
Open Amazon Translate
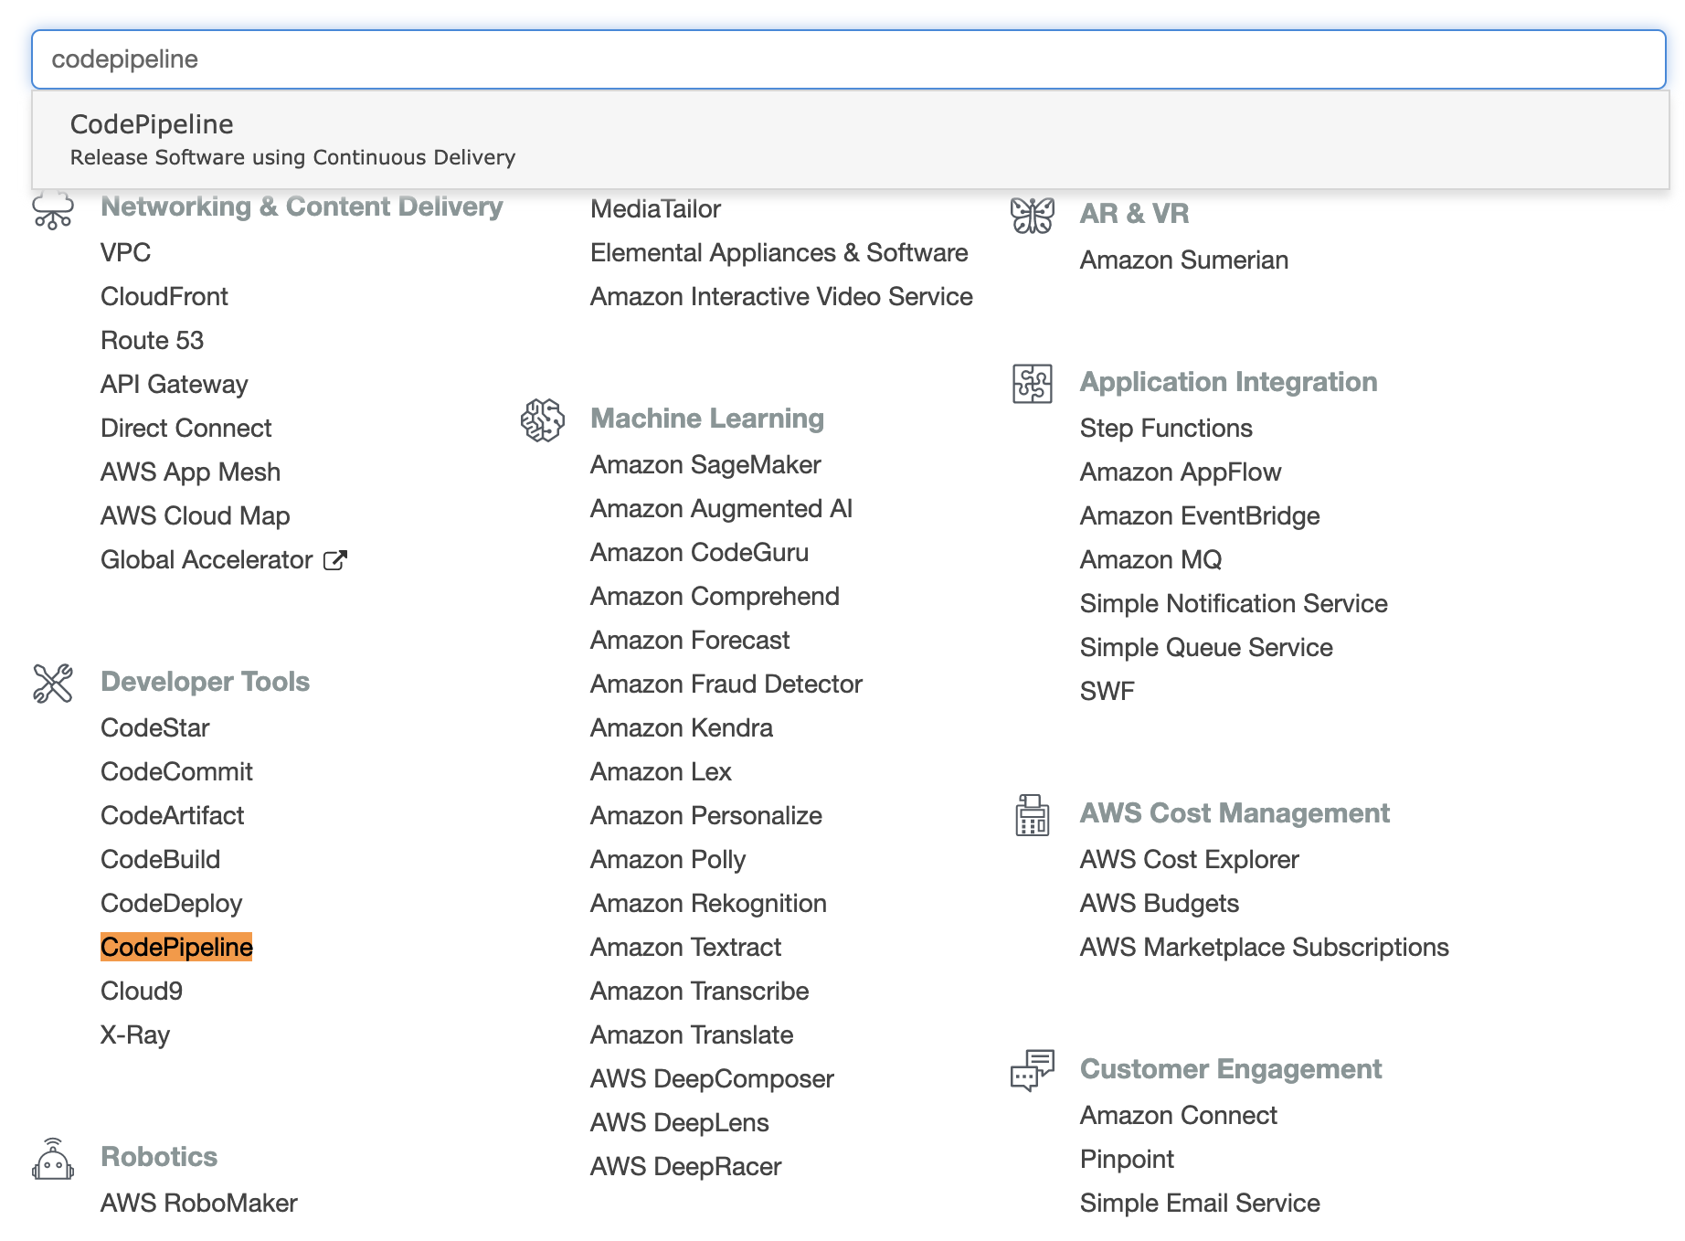click(692, 1034)
